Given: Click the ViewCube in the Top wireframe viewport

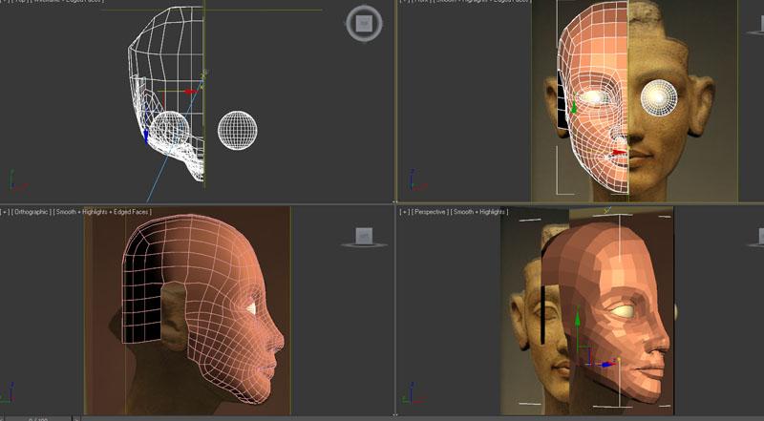Looking at the screenshot, I should [x=364, y=23].
